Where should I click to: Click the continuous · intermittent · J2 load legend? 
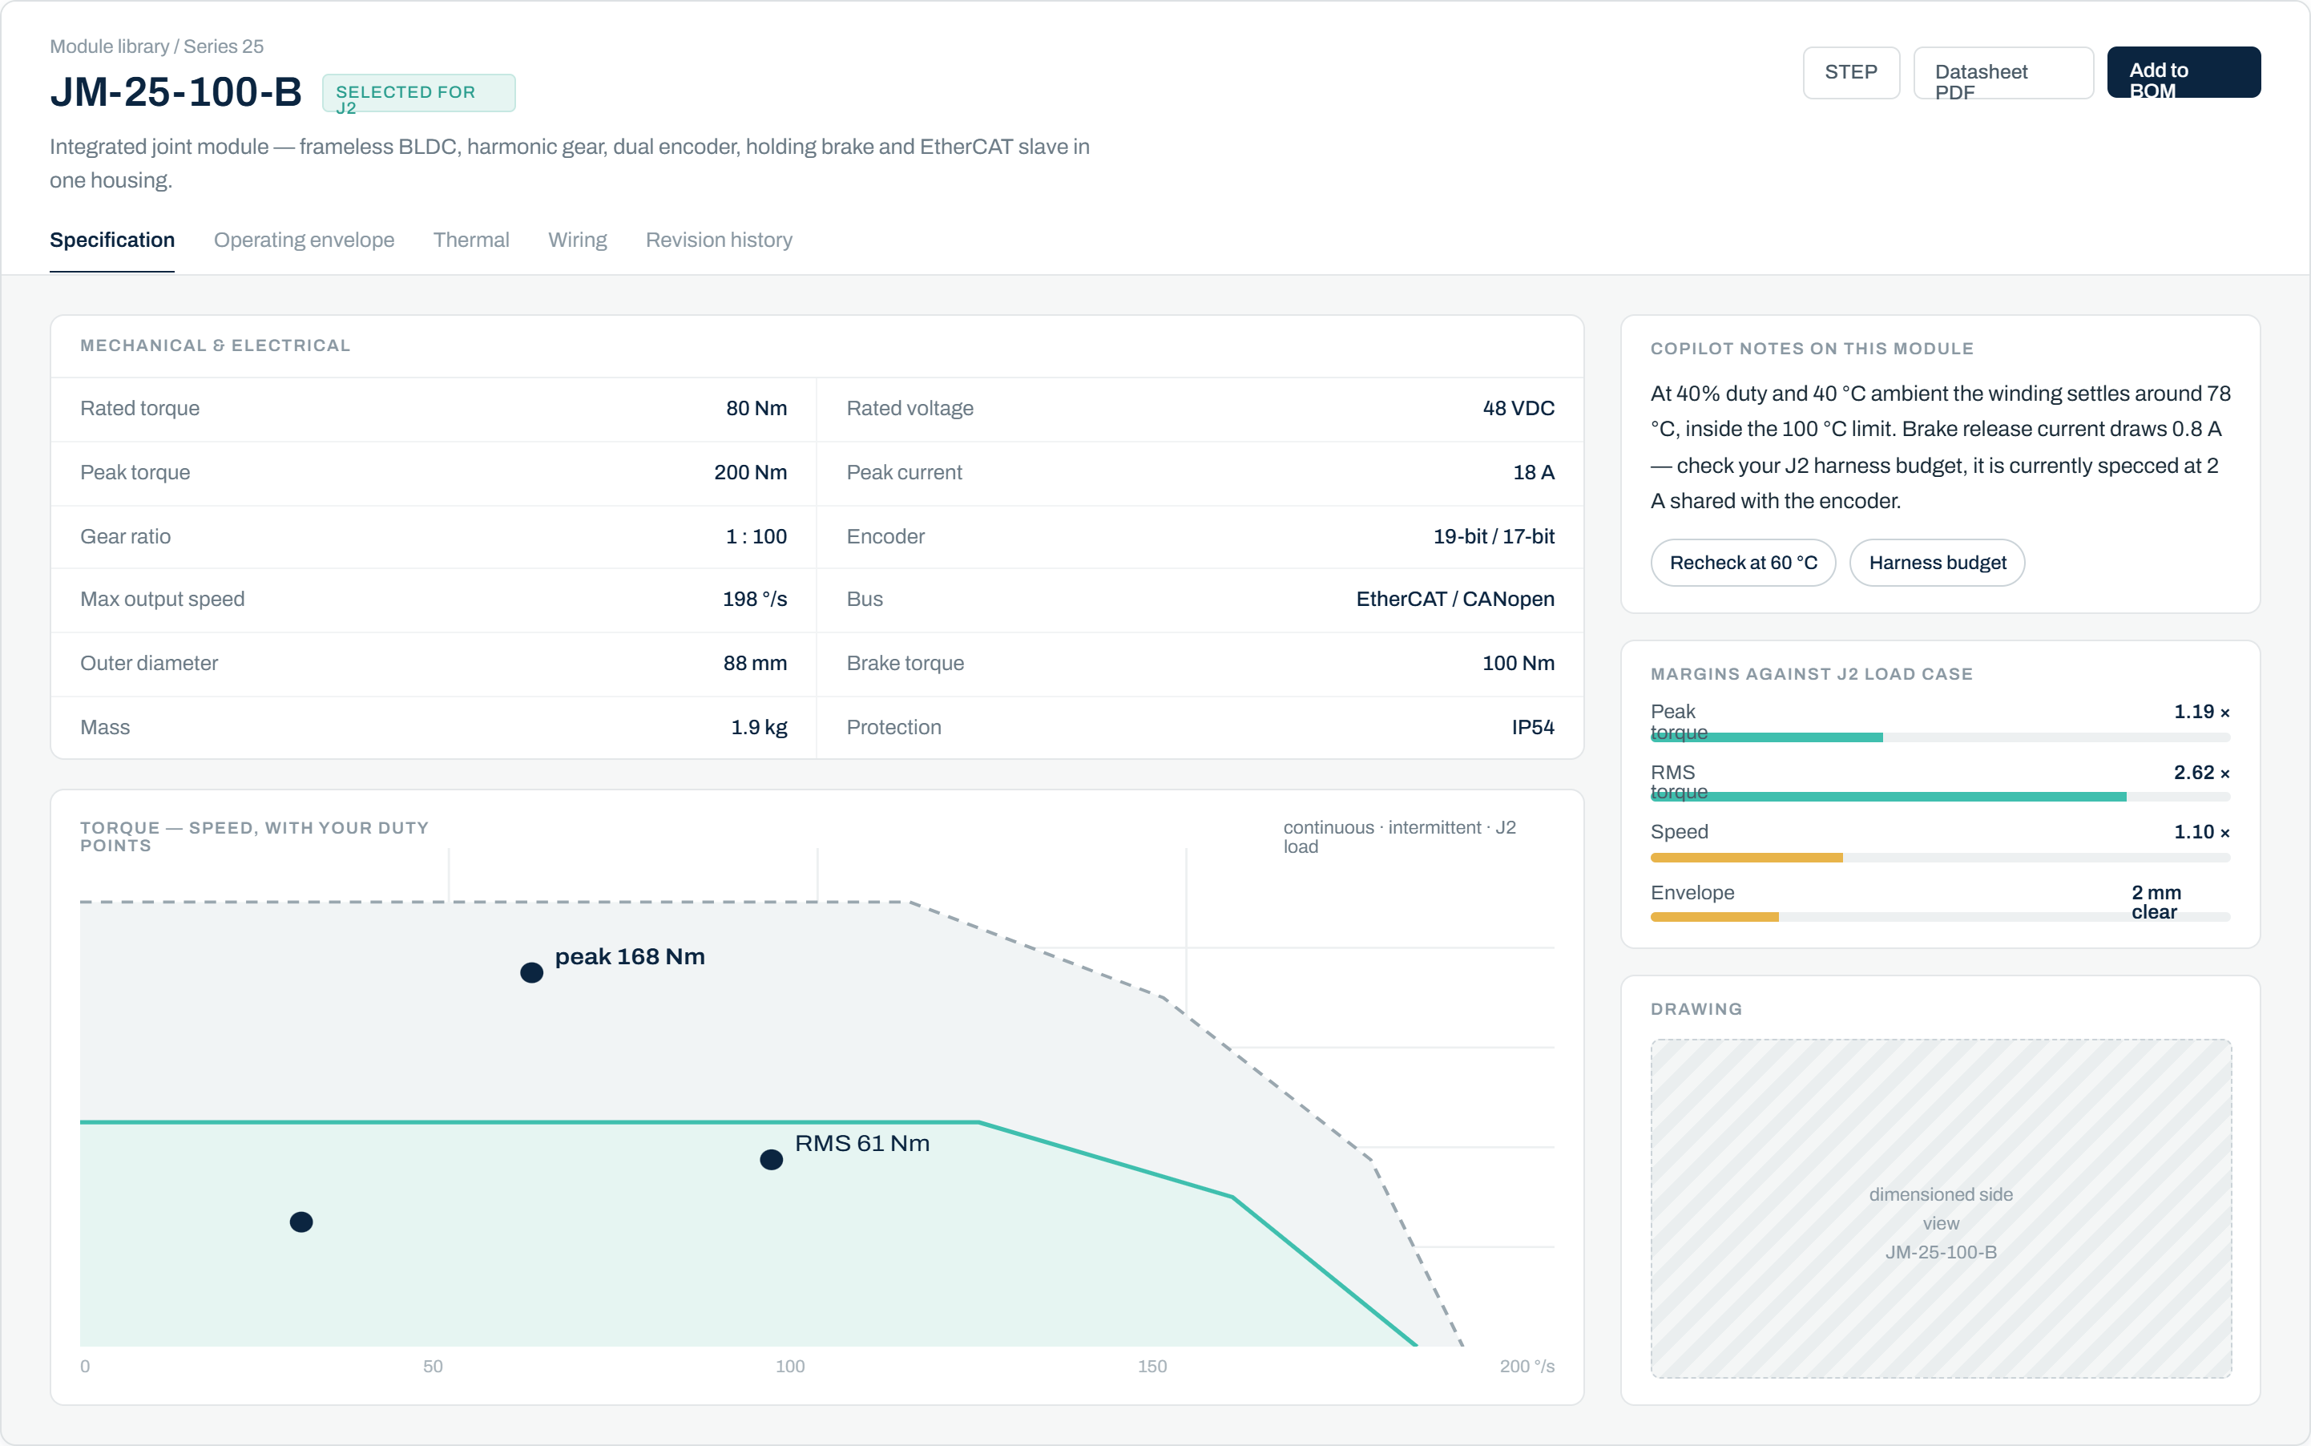click(x=1399, y=837)
